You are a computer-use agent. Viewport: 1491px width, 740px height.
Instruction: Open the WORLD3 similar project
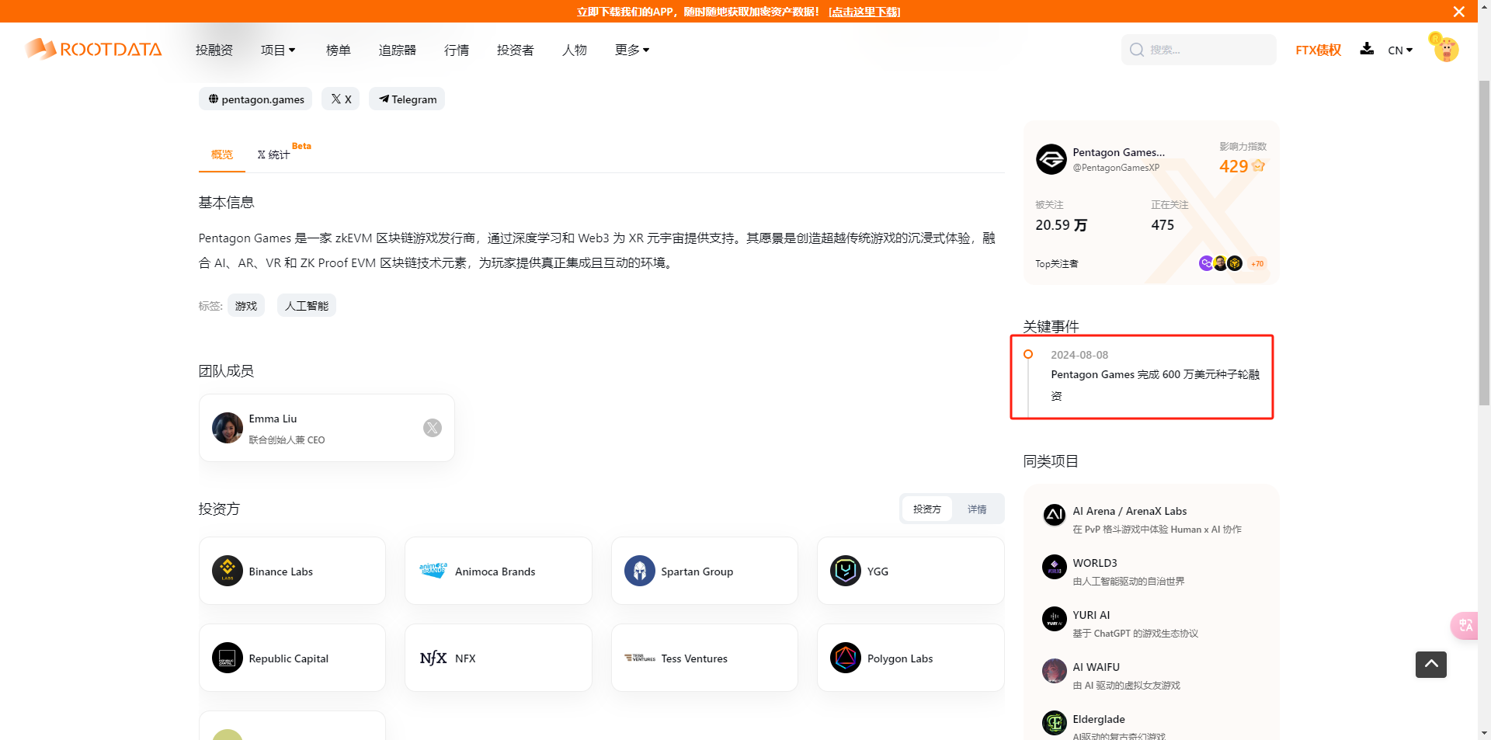pyautogui.click(x=1095, y=563)
